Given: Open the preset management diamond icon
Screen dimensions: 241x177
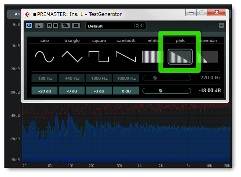Looking at the screenshot, I should click(x=142, y=26).
